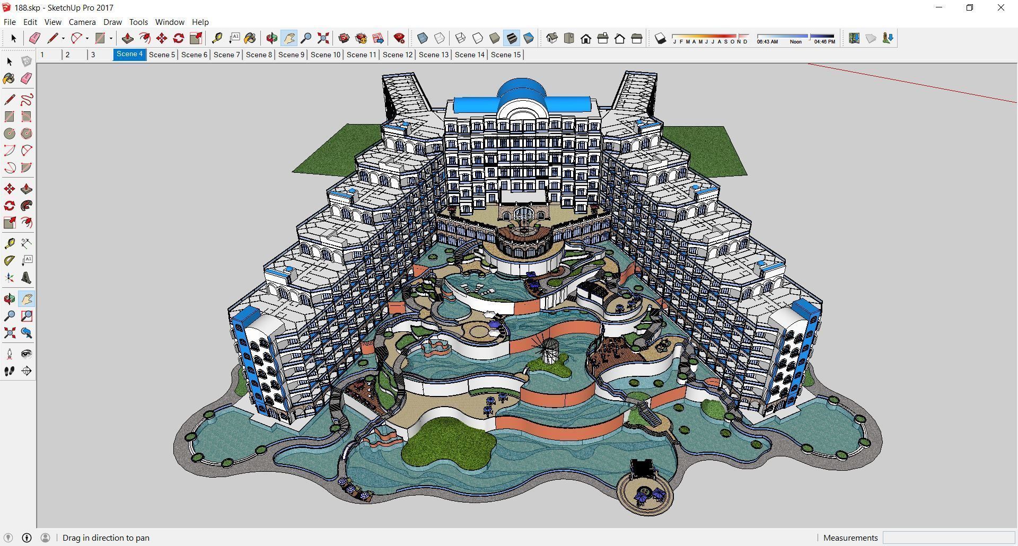Select the Eraser tool in top toolbar

[35, 38]
